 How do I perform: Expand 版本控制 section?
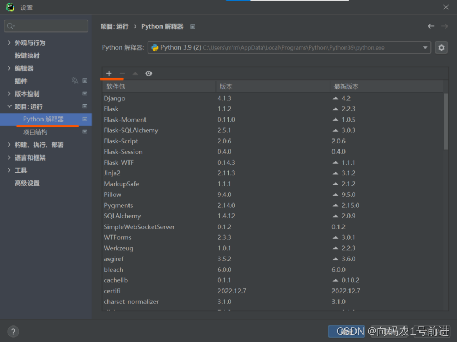pos(9,94)
